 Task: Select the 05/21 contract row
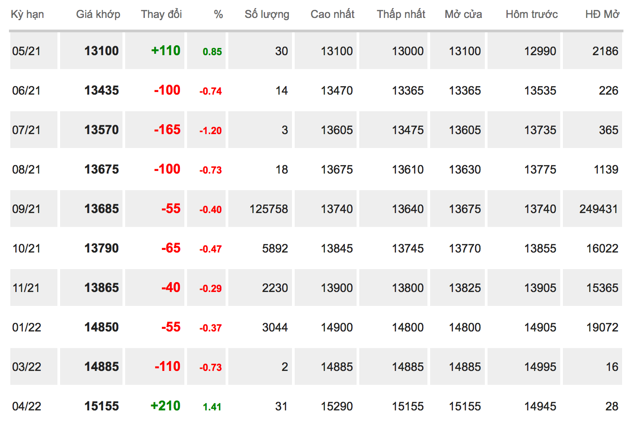316,51
